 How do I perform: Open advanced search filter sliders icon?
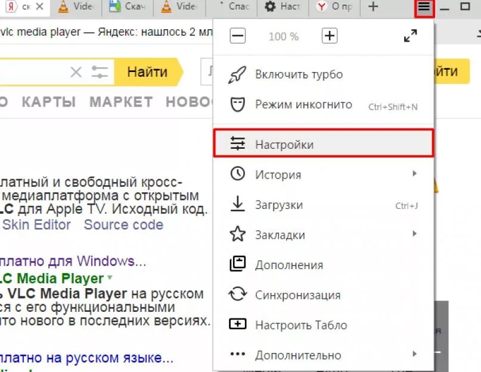pyautogui.click(x=100, y=72)
